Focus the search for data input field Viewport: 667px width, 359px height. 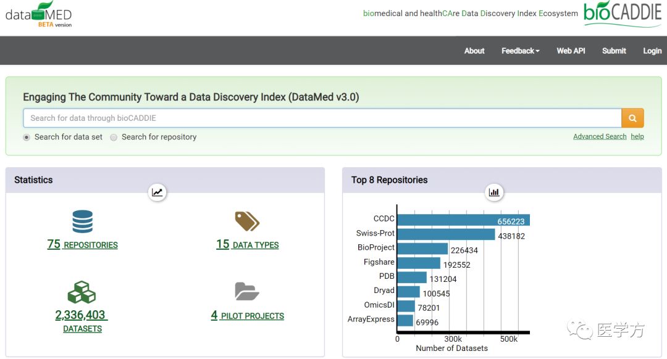pyautogui.click(x=322, y=118)
